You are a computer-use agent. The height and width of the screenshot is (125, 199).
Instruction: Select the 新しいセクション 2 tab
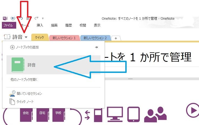95,38
